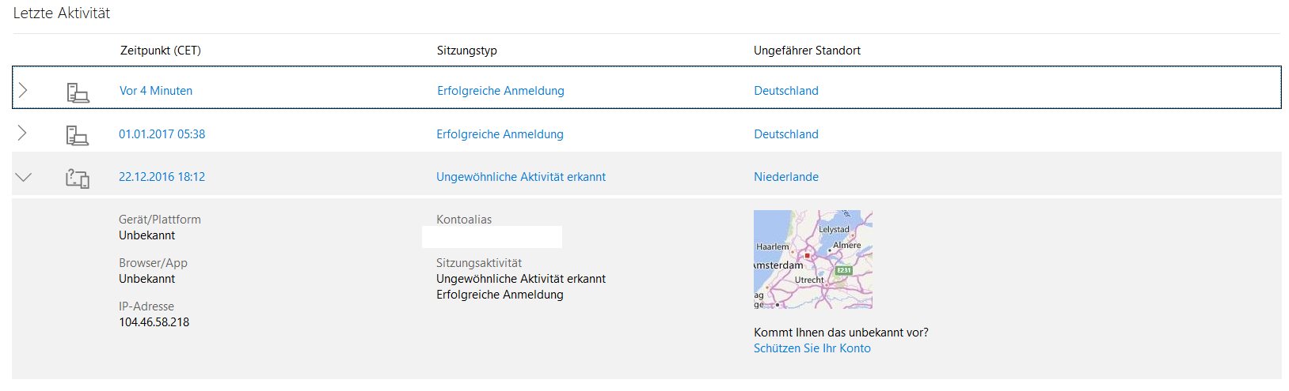Viewport: 1289px width, 391px height.
Task: Open 'Ungewöhnliche Aktivität erkannt' session type link
Action: point(520,177)
